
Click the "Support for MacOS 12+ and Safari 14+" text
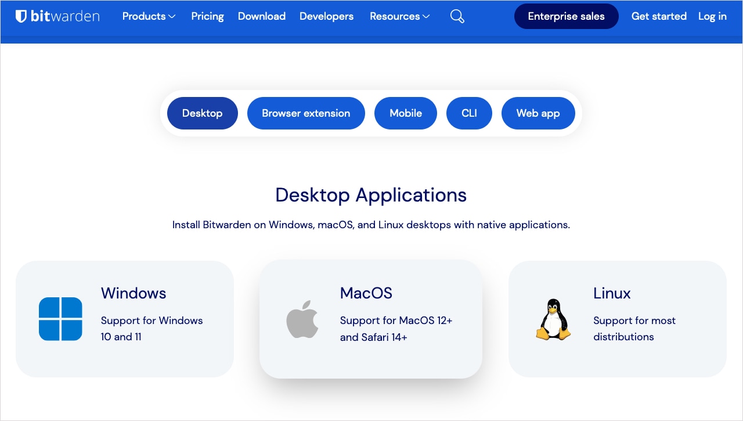click(396, 329)
